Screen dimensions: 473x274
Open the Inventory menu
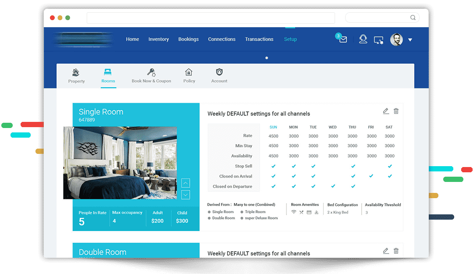159,39
